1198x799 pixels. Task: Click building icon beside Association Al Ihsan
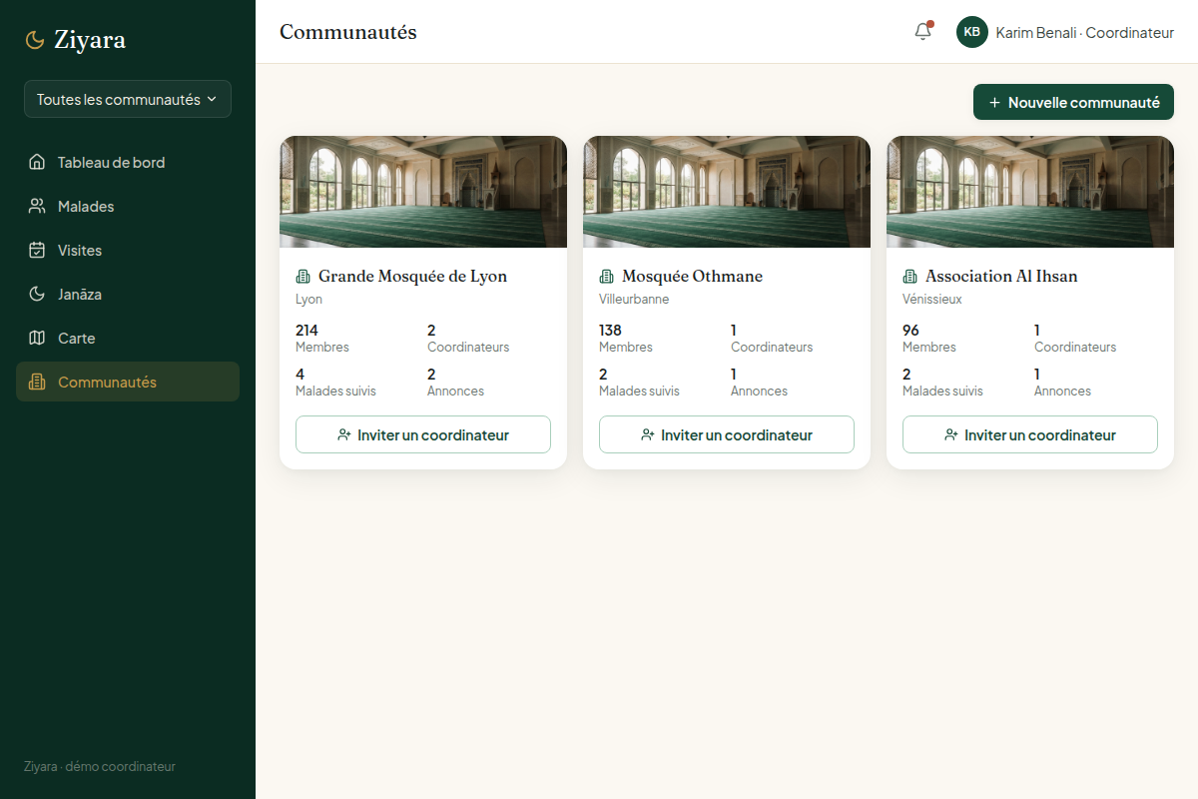[x=910, y=277]
